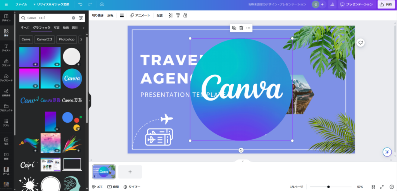Image resolution: width=397 pixels, height=191 pixels.
Task: Delete selected element with trash icon
Action: [x=241, y=28]
